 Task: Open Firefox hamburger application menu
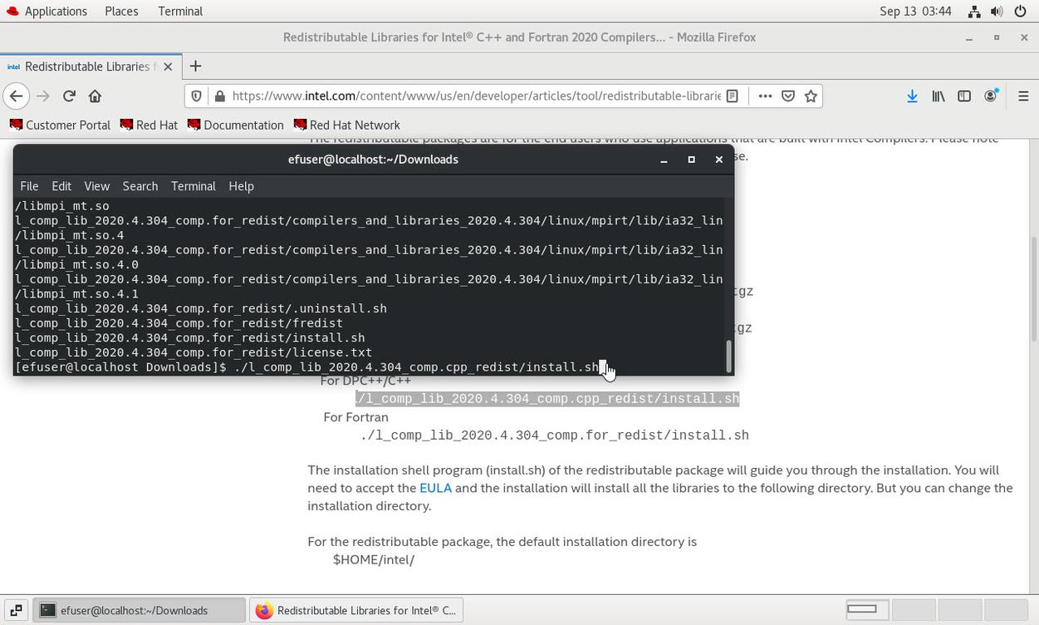[1023, 96]
